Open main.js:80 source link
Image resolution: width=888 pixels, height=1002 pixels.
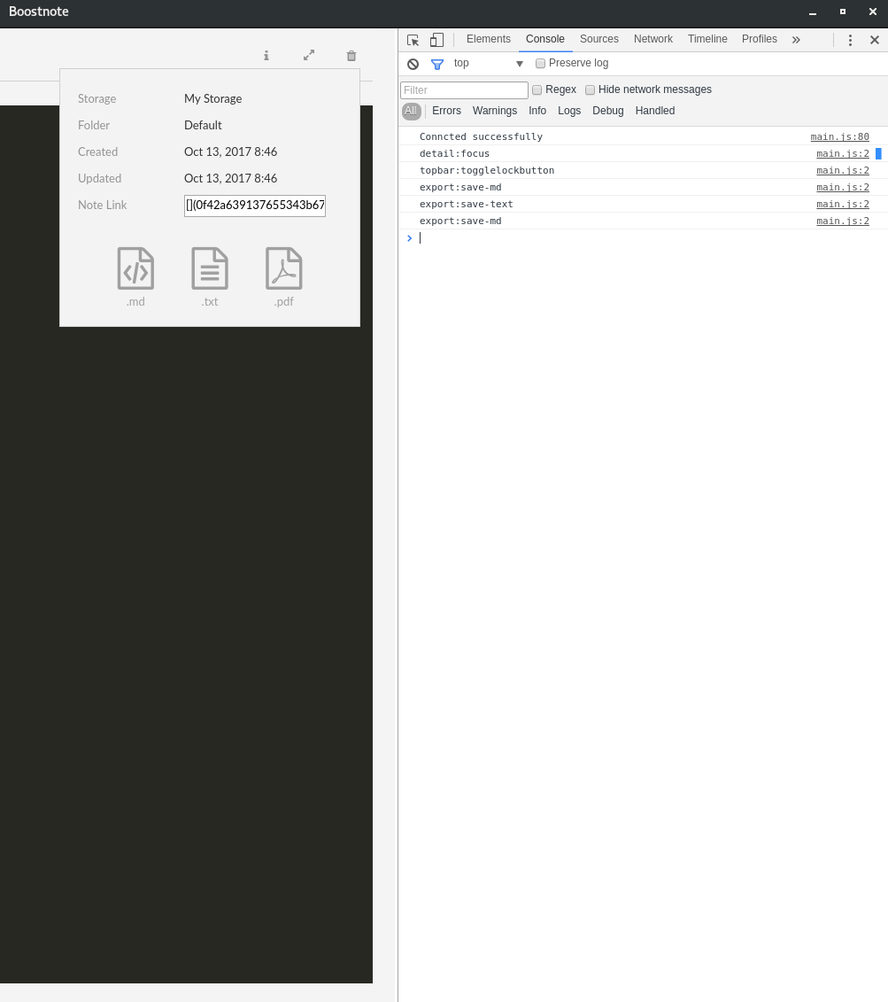[839, 136]
